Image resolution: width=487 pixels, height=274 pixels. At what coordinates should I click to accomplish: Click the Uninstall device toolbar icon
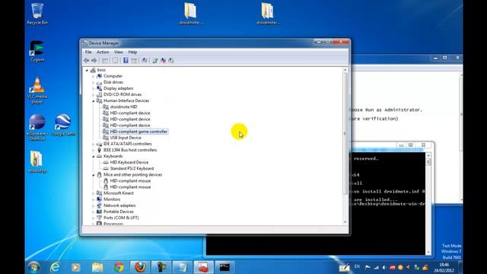coord(164,61)
